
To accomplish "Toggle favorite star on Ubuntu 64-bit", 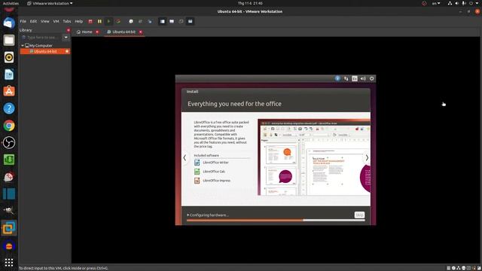I will click(x=67, y=52).
